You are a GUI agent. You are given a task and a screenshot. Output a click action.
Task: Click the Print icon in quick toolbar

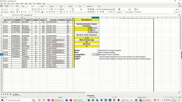[x=17, y=6]
